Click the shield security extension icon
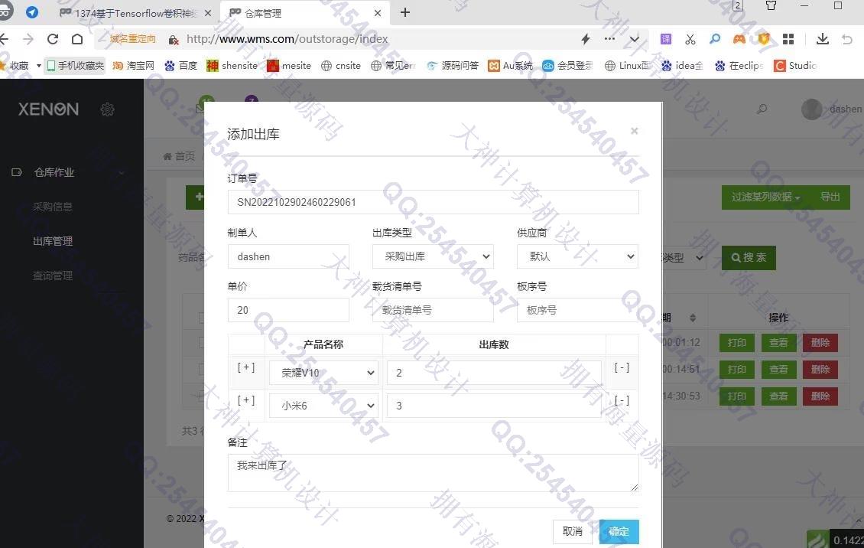 click(x=764, y=39)
